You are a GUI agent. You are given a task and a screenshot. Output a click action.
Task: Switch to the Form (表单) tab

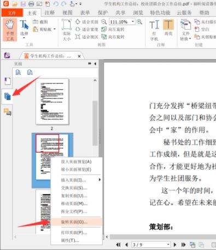(x=85, y=13)
